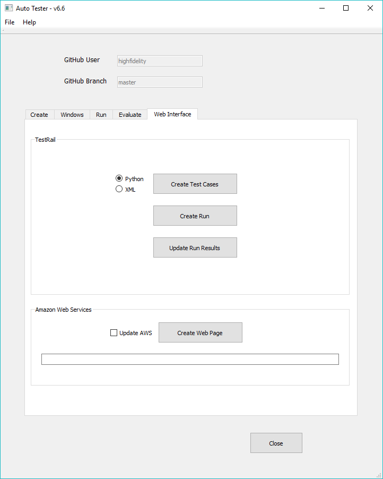Image resolution: width=383 pixels, height=479 pixels.
Task: Click the GitHub Branch input field
Action: point(160,82)
